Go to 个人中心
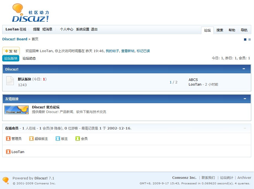 (67, 29)
